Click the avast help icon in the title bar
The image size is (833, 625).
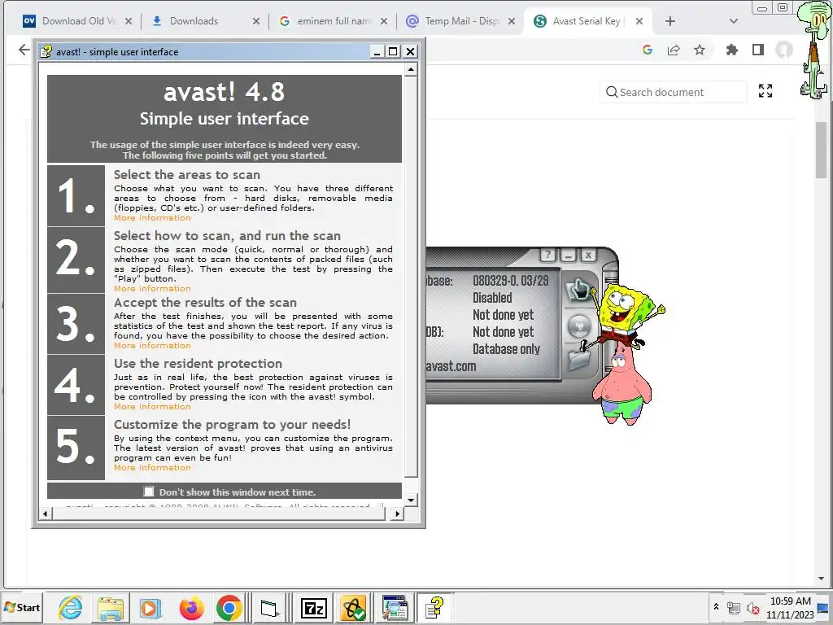[46, 51]
